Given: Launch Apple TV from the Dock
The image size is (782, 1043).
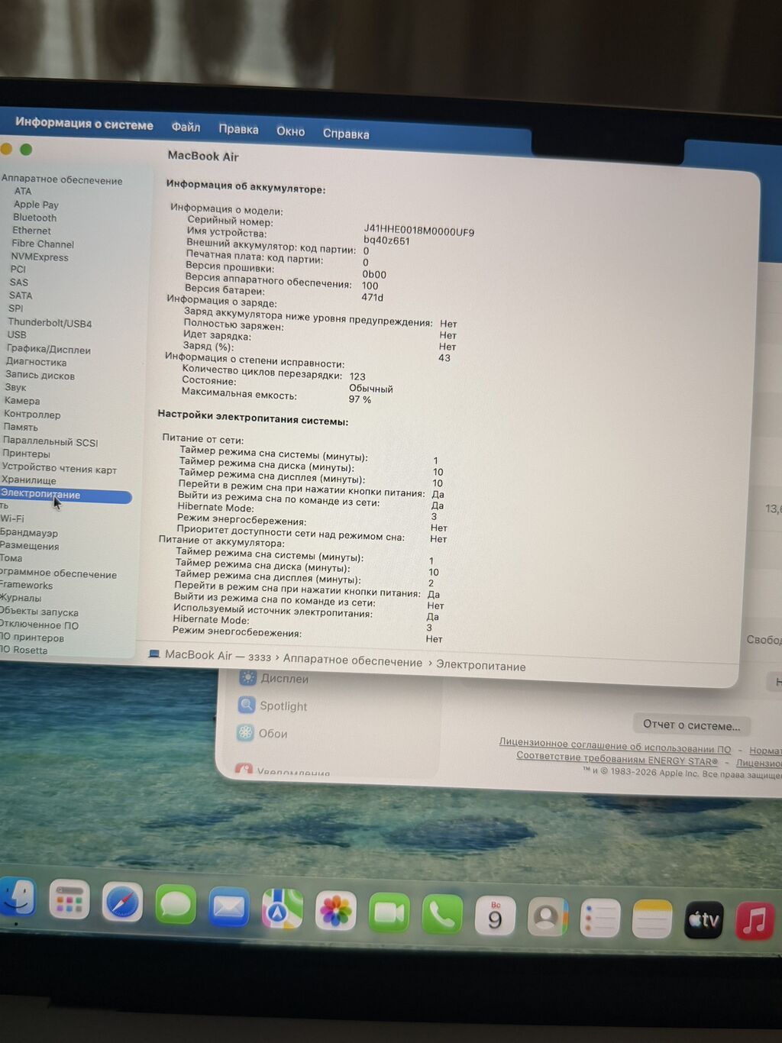Looking at the screenshot, I should (x=704, y=920).
